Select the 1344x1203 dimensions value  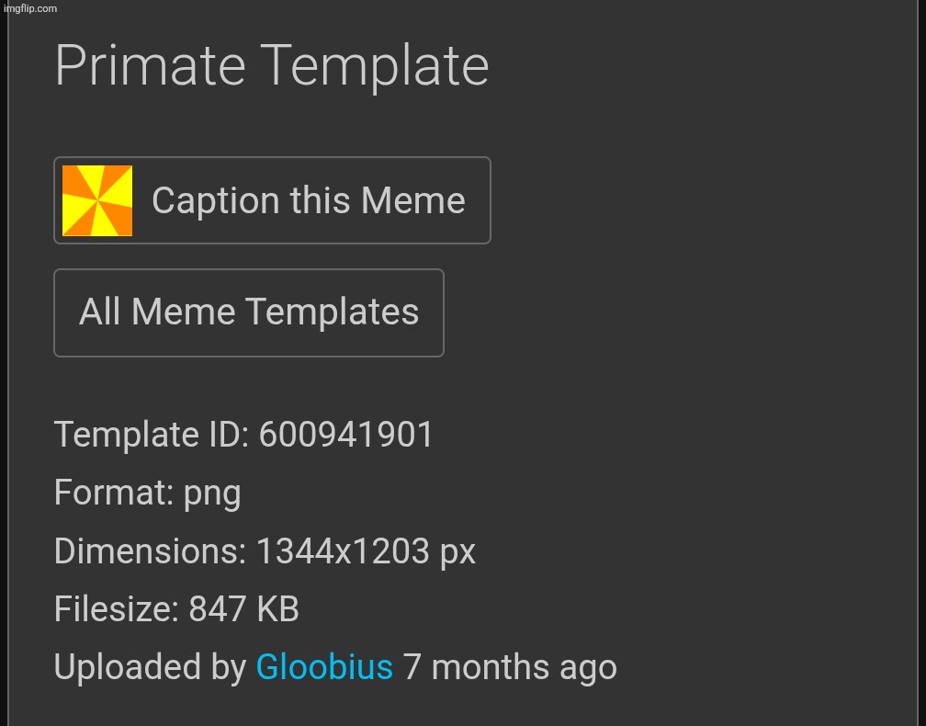343,551
